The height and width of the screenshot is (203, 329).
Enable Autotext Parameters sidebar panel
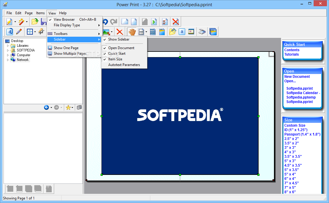click(124, 65)
